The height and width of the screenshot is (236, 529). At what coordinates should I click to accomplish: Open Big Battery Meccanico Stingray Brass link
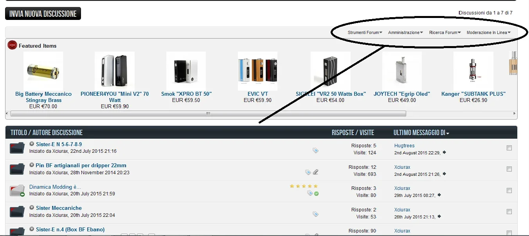pyautogui.click(x=43, y=97)
